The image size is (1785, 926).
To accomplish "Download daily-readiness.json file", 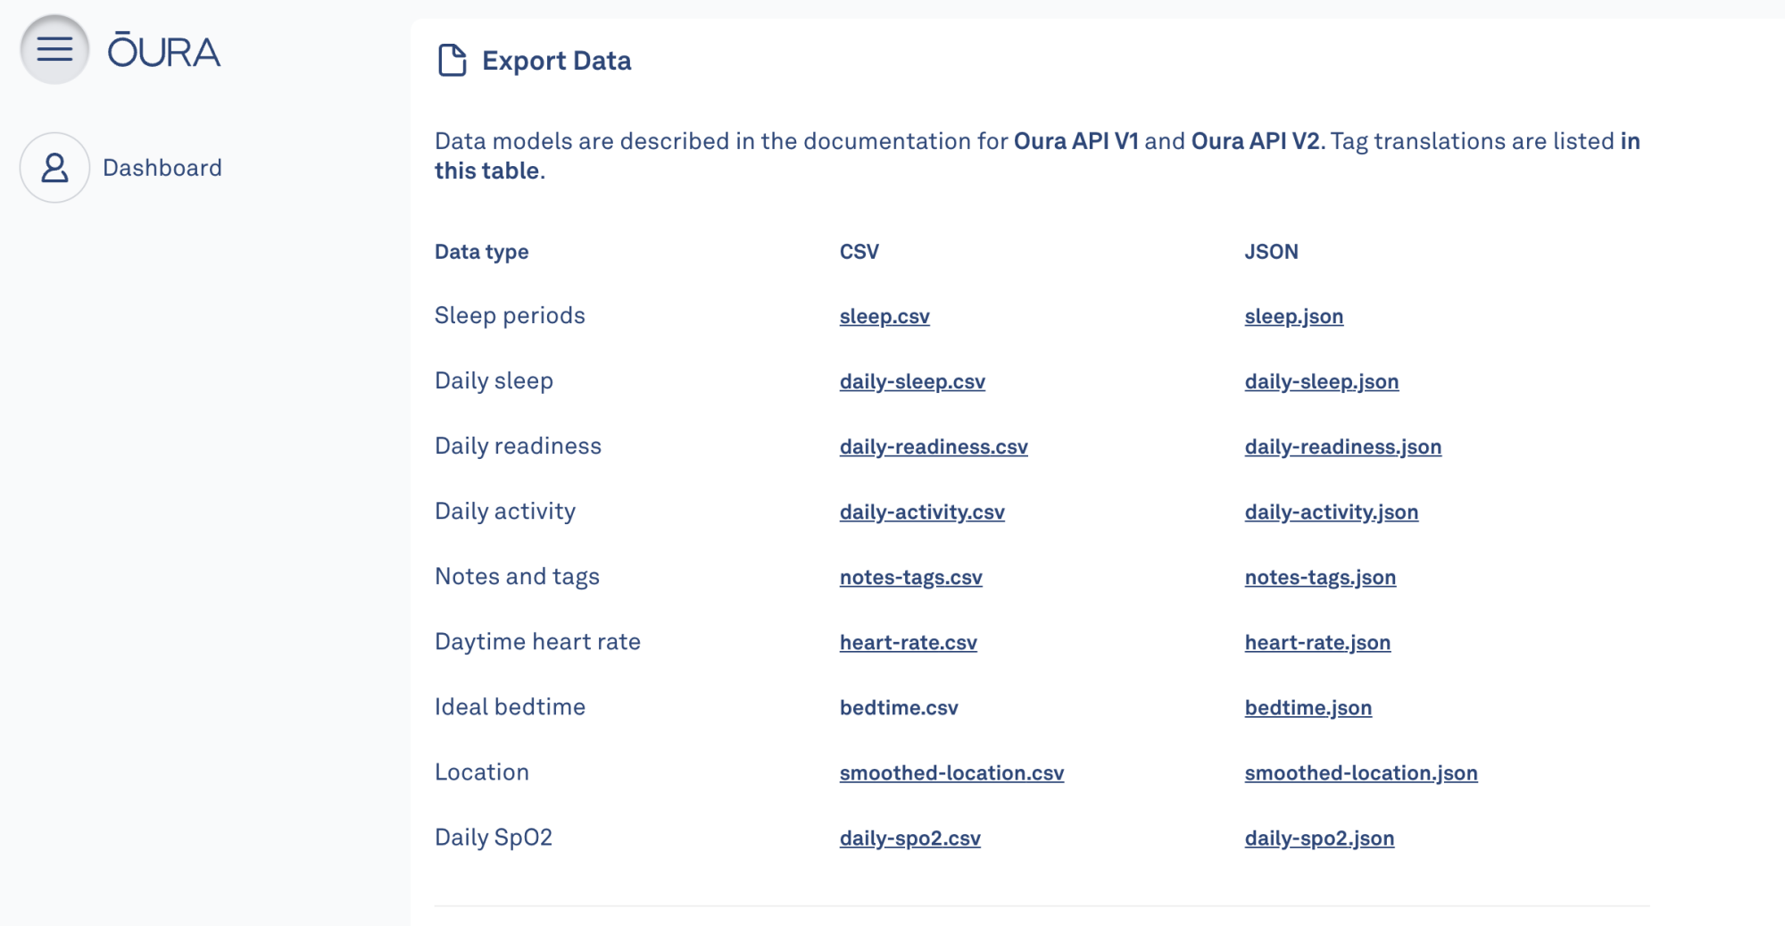I will [x=1343, y=446].
